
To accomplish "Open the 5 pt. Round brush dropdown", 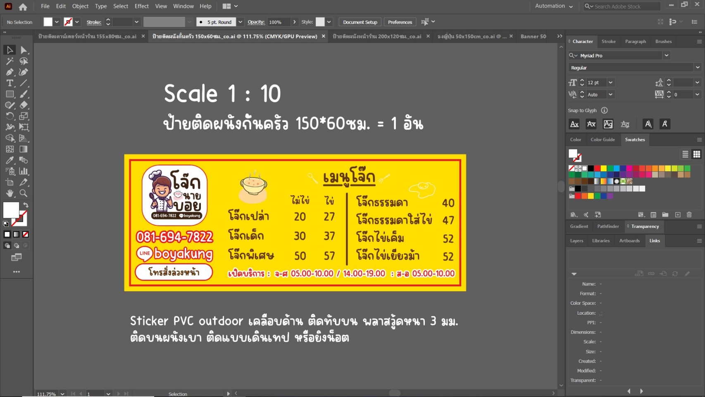I will coord(240,22).
